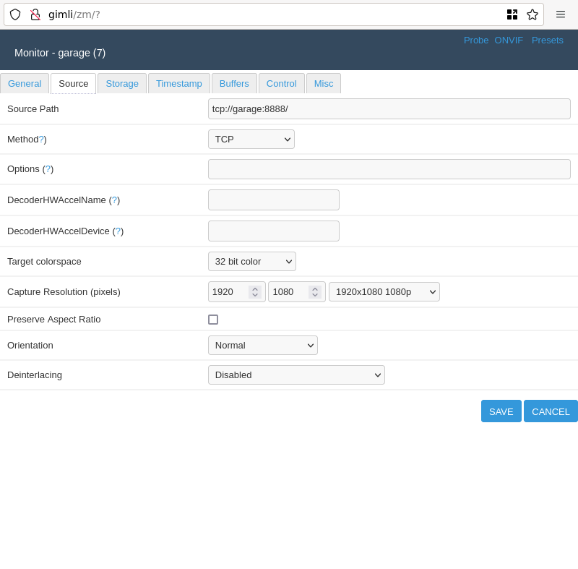Click the insecure connection padlock icon
The image size is (578, 569).
point(35,14)
